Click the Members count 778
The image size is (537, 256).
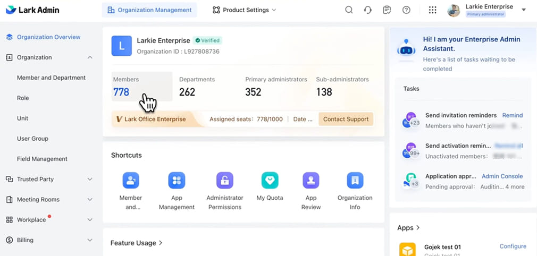point(121,92)
